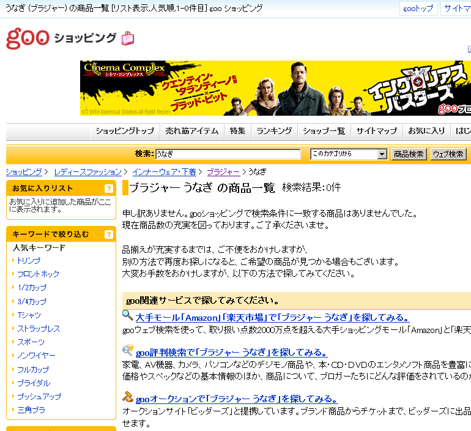
Task: Select the トリンプ keyword
Action: 29,261
